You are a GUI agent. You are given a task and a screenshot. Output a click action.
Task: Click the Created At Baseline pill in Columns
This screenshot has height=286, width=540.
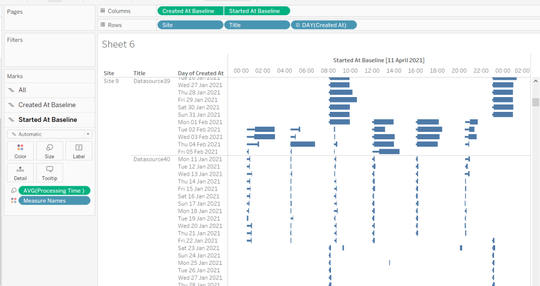[190, 11]
